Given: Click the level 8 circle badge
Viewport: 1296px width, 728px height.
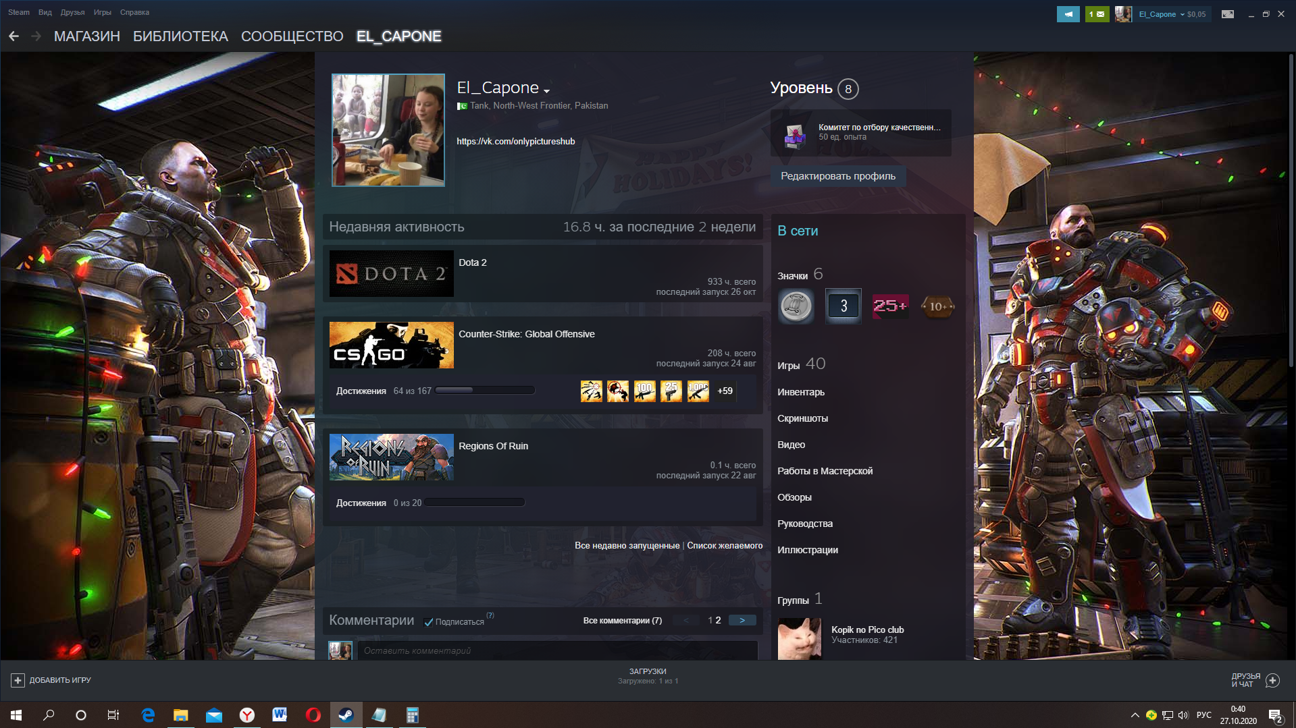Looking at the screenshot, I should click(848, 89).
